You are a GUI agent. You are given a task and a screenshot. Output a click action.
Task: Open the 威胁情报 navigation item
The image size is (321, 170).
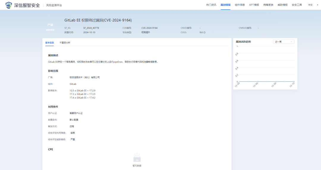click(x=283, y=5)
